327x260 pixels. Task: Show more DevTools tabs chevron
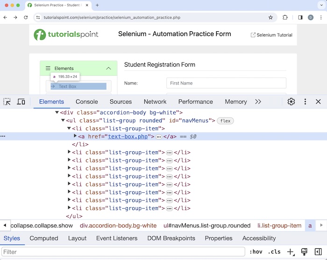pyautogui.click(x=258, y=102)
